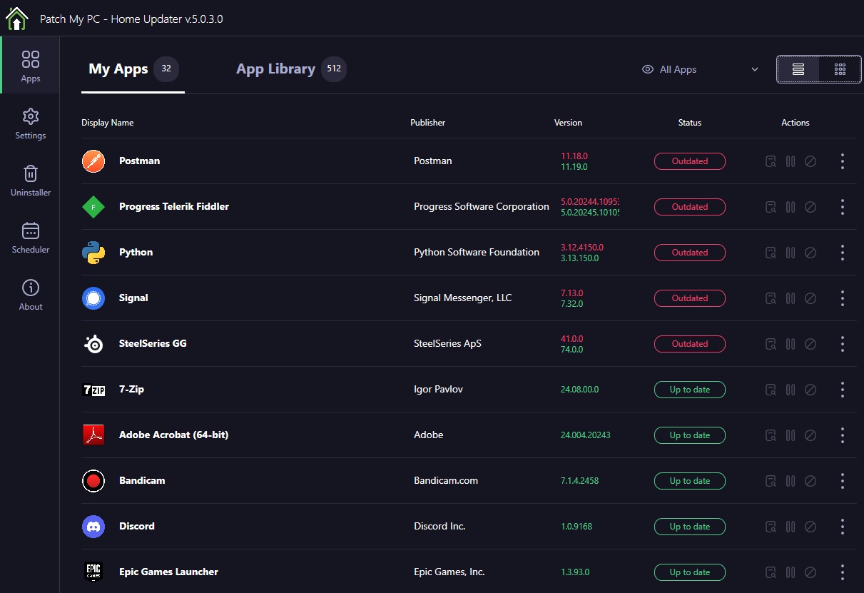This screenshot has width=864, height=593.
Task: Open more options for Epic Games Launcher
Action: pos(843,572)
